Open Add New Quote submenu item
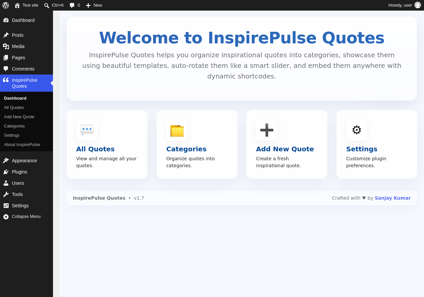This screenshot has width=424, height=297. pyautogui.click(x=19, y=117)
